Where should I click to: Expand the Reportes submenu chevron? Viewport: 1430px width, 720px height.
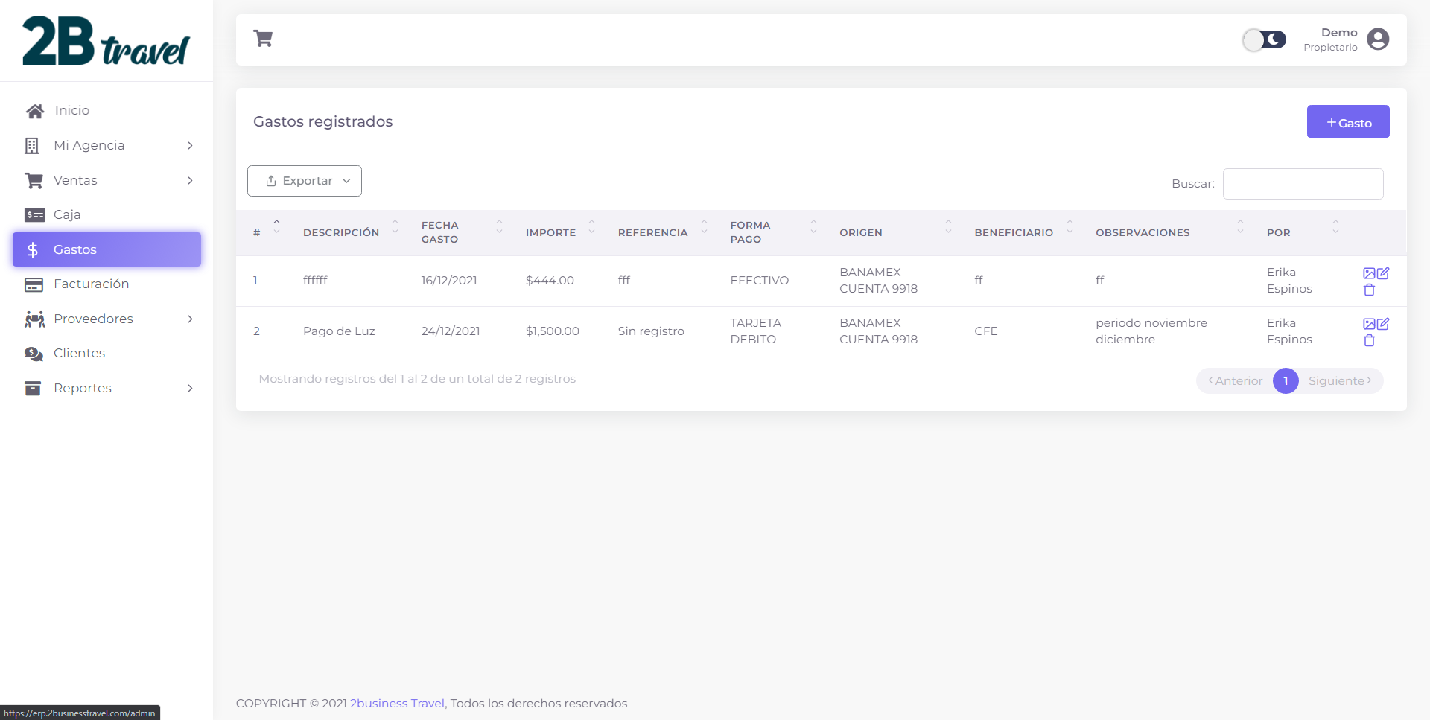tap(190, 388)
